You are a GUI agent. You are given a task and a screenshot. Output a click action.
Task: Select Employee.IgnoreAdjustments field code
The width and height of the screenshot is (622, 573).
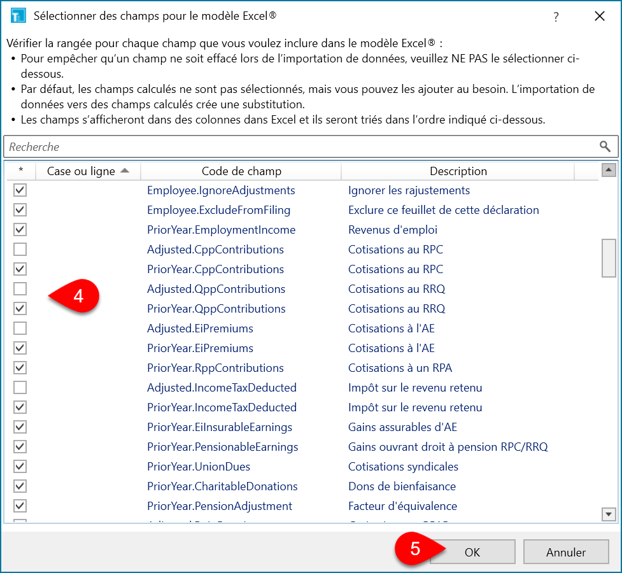(x=221, y=190)
